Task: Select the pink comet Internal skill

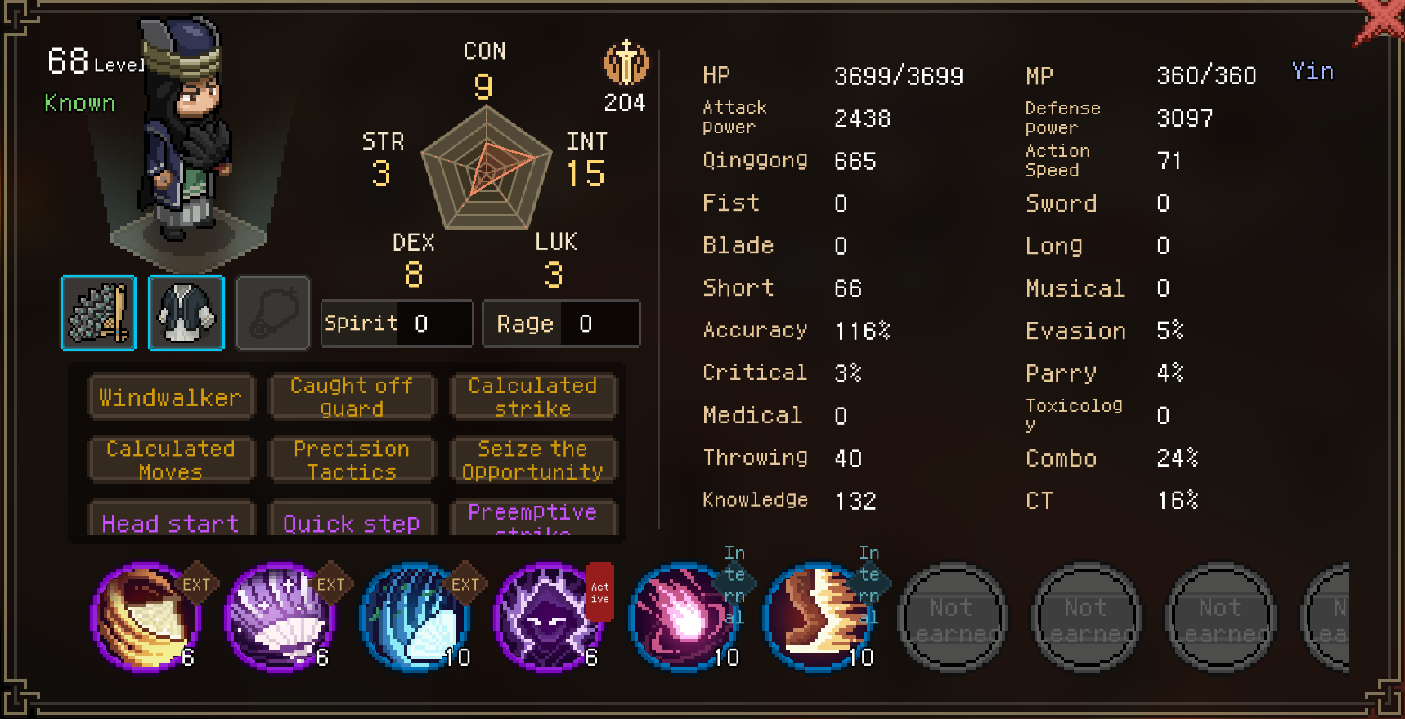Action: (x=683, y=617)
